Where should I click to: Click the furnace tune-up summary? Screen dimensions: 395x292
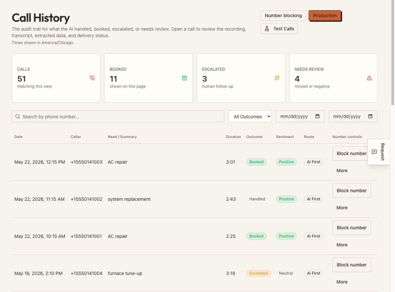click(125, 273)
